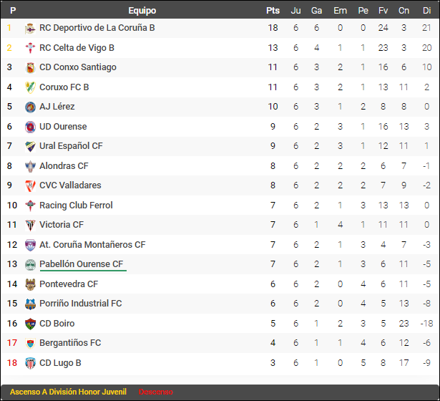Click the CD Conxo Santiago team badge

coord(30,68)
